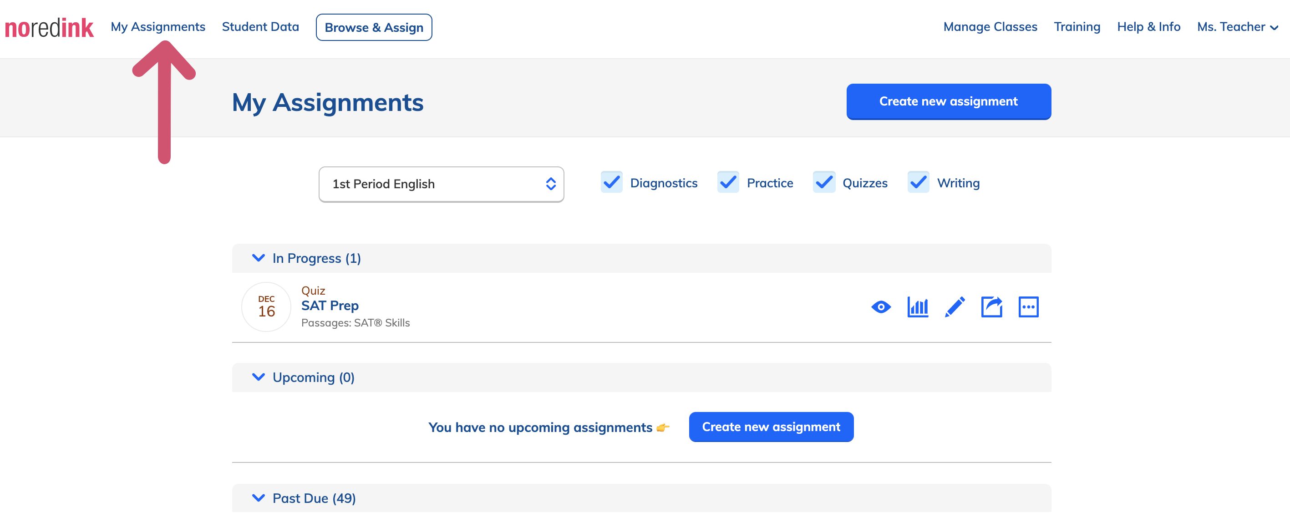Viewport: 1290px width, 522px height.
Task: Open My Assignments in top navigation
Action: 158,27
